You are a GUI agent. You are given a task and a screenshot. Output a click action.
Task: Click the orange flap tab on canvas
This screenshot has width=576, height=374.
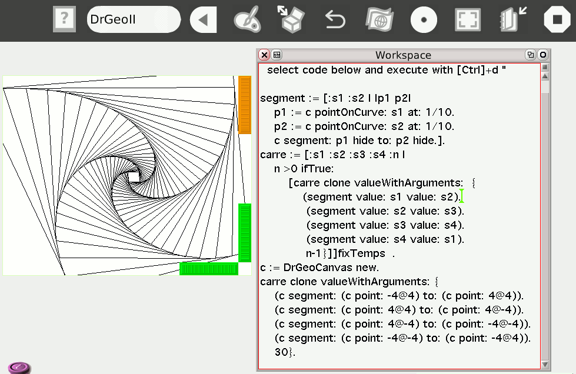tap(245, 105)
